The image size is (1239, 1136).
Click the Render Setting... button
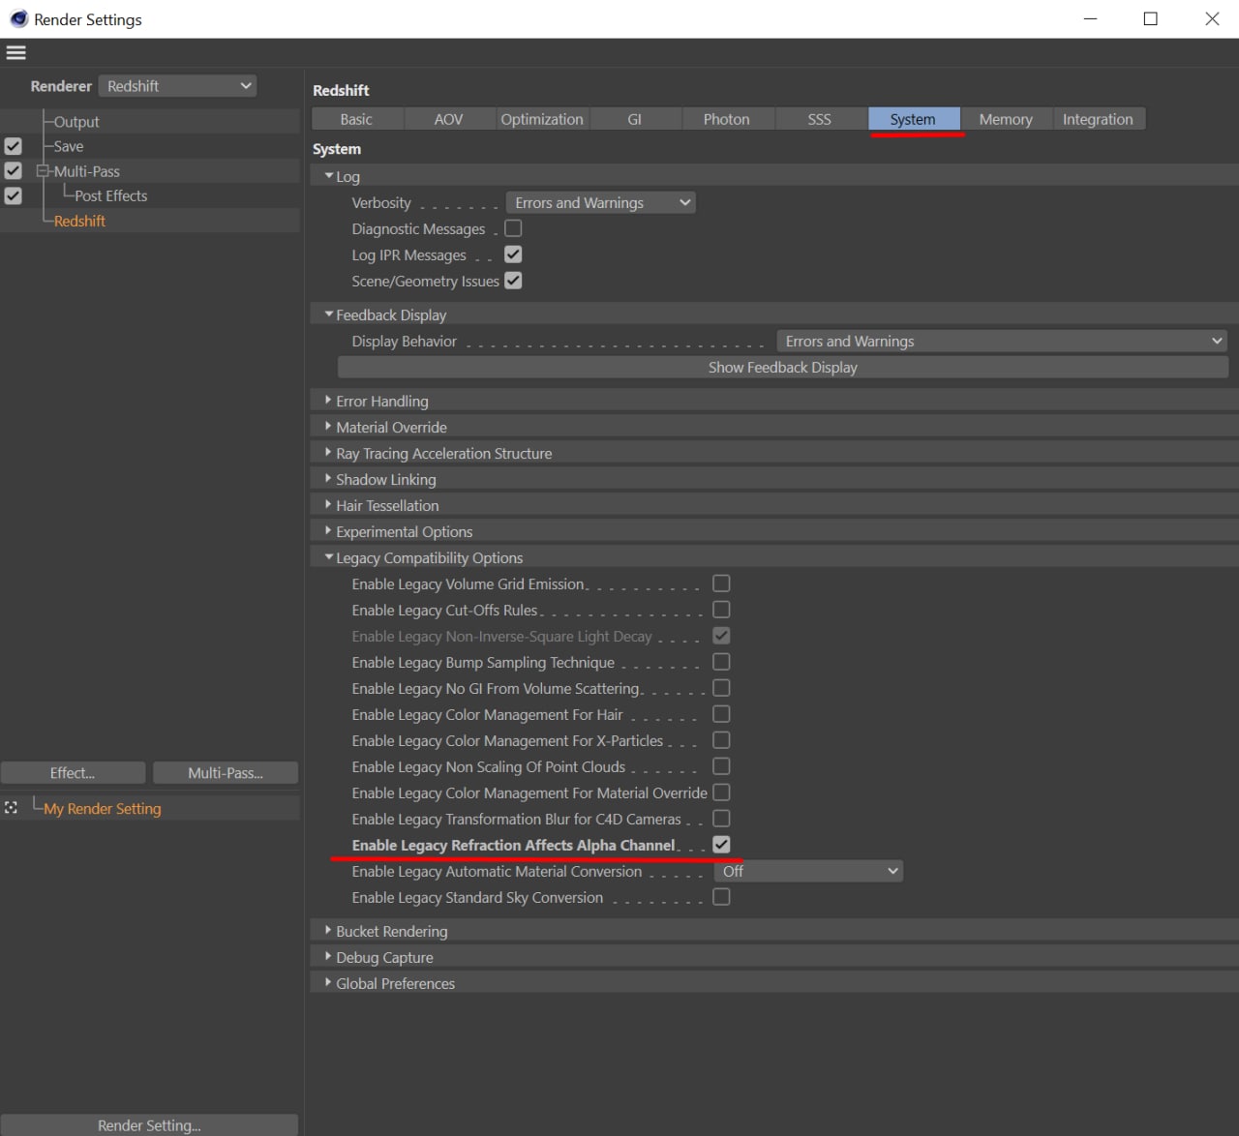point(149,1124)
